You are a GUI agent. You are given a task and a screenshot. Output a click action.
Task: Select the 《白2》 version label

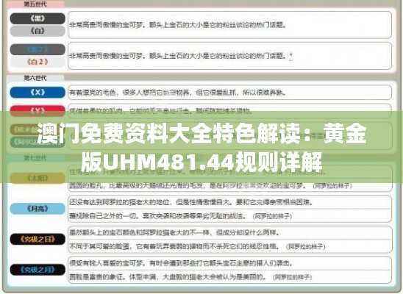(x=38, y=62)
